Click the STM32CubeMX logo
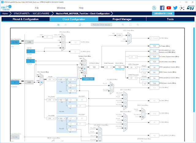The image size is (196, 143). pyautogui.click(x=6, y=8)
